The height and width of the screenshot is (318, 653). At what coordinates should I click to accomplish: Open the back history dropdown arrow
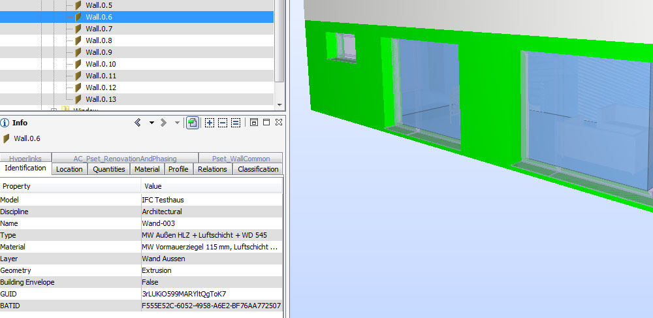tap(151, 123)
